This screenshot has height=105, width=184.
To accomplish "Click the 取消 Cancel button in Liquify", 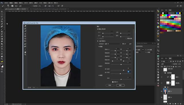I will pyautogui.click(x=110, y=85).
